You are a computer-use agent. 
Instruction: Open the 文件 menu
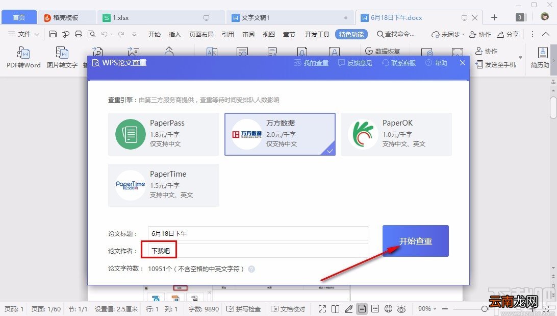click(x=23, y=34)
